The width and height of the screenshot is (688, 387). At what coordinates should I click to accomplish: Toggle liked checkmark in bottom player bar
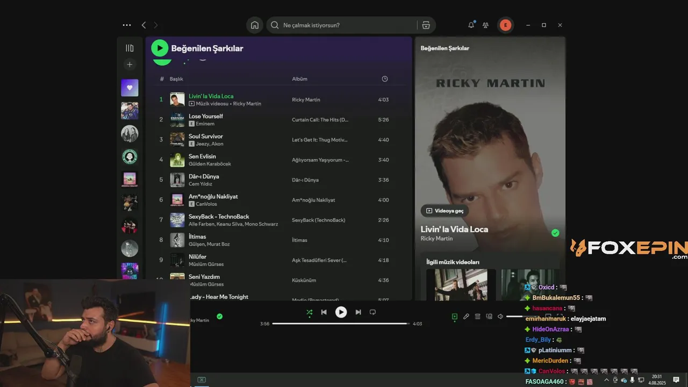pyautogui.click(x=219, y=317)
